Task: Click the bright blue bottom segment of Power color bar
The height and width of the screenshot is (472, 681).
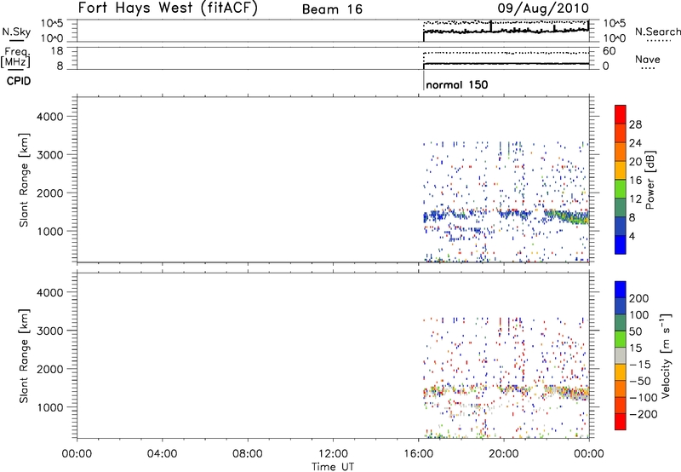Action: (x=621, y=245)
